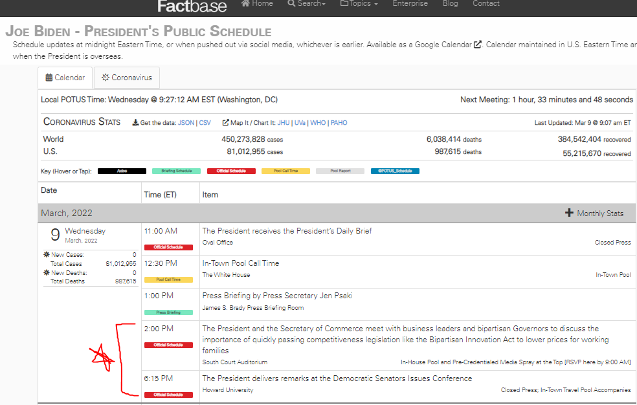Open the PAHO map link
The height and width of the screenshot is (405, 637).
pyautogui.click(x=339, y=123)
